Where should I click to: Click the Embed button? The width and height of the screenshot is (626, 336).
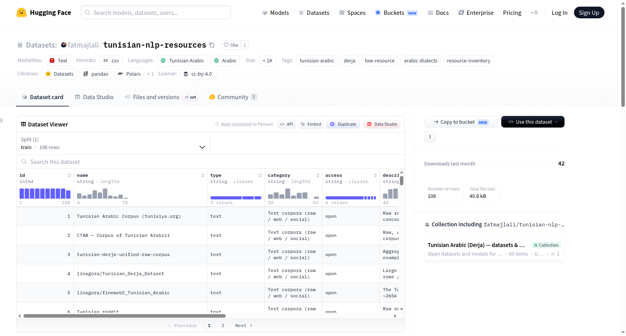[311, 124]
